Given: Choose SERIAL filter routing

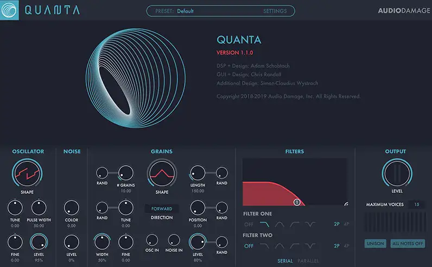Looking at the screenshot, I should coord(285,261).
